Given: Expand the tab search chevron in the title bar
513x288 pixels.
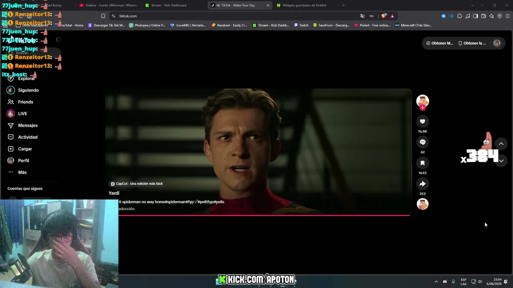Looking at the screenshot, I should pos(473,5).
